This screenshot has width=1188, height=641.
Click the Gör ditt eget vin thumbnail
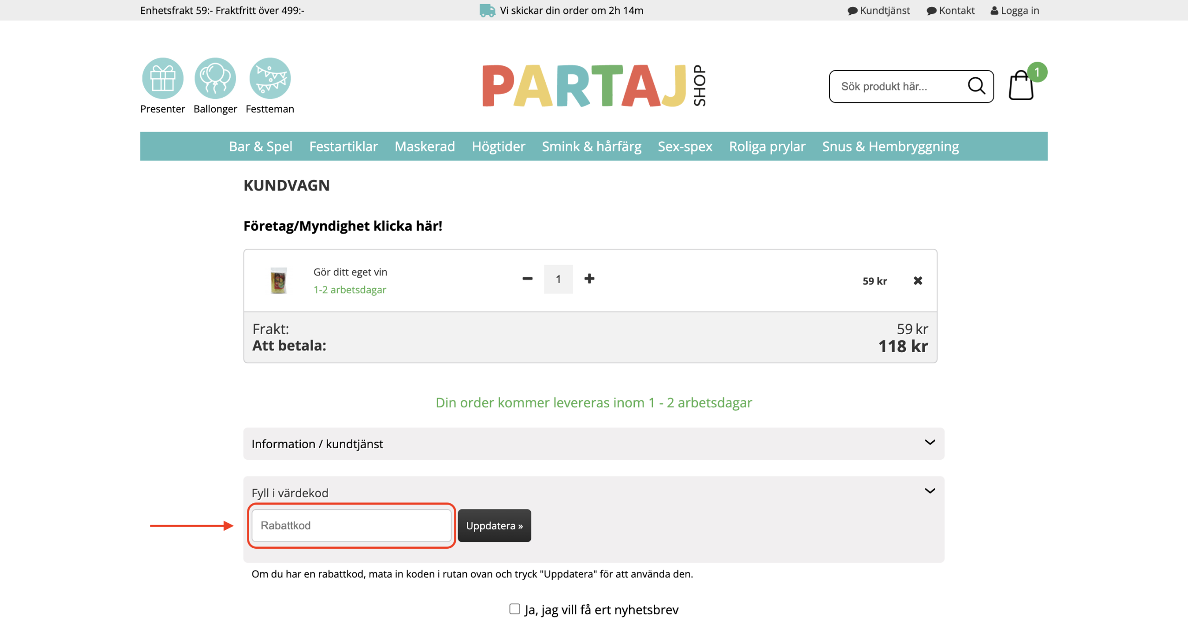278,280
